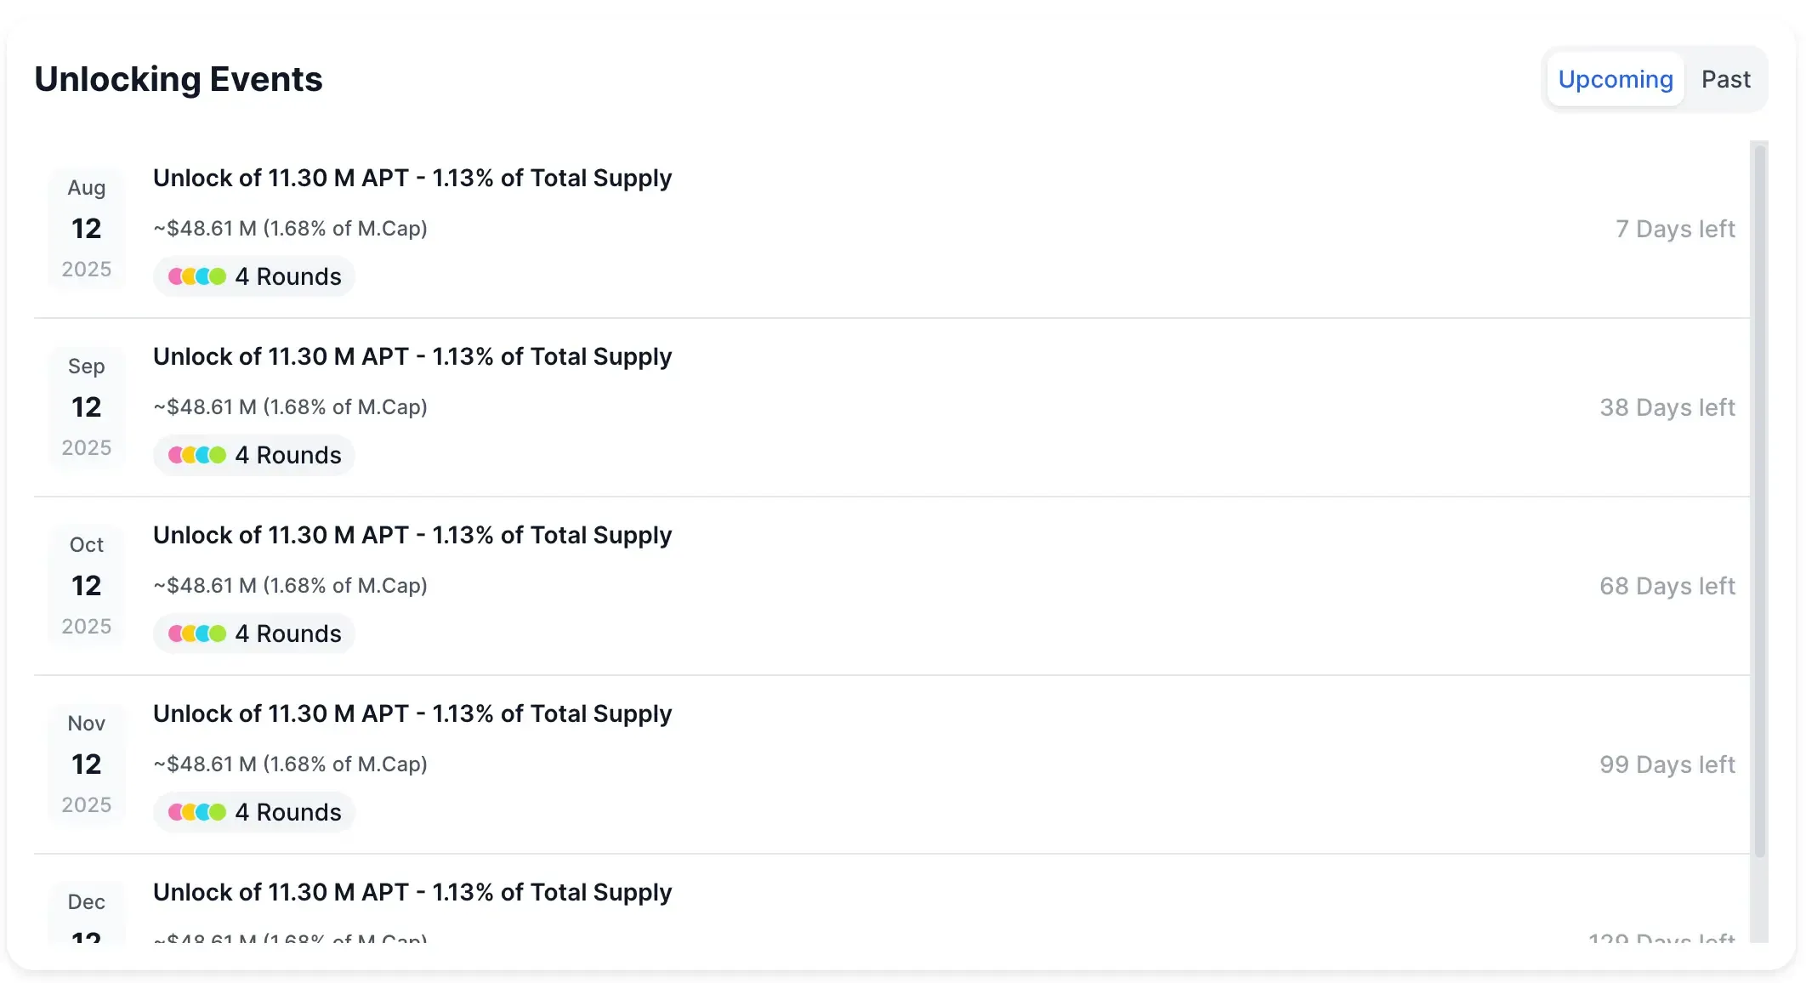Image resolution: width=1806 pixels, height=983 pixels.
Task: Click the events list vertical scrollbar
Action: [x=1759, y=500]
